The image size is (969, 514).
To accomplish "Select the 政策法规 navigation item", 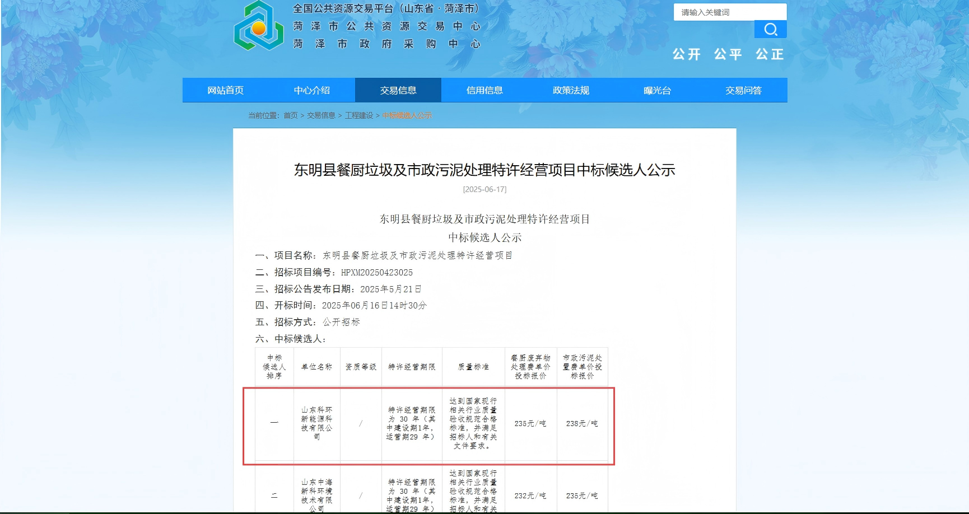I will (571, 90).
